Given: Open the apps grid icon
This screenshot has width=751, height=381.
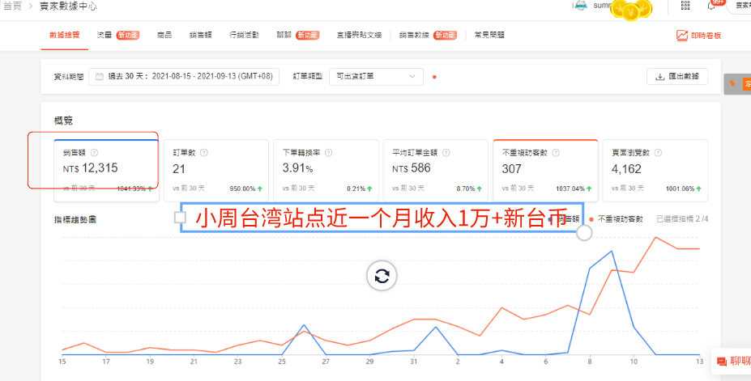Looking at the screenshot, I should pos(685,6).
